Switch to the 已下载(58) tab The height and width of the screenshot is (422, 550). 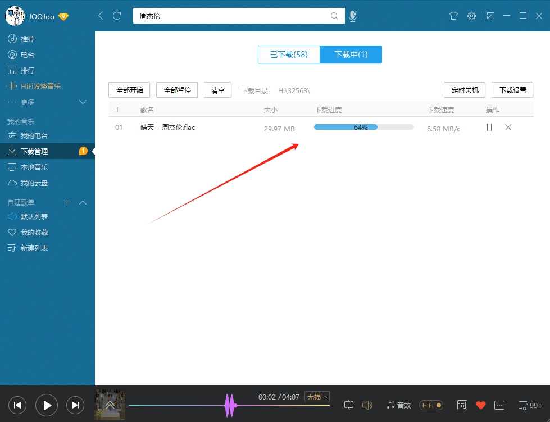point(289,55)
